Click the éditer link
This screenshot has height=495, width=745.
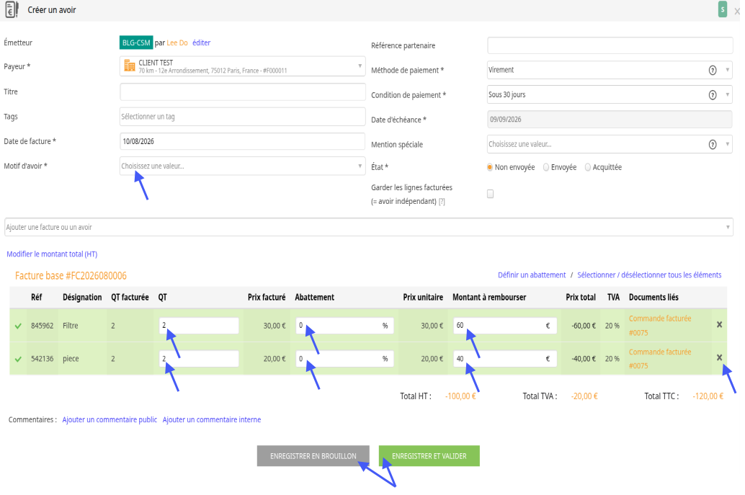coord(202,43)
